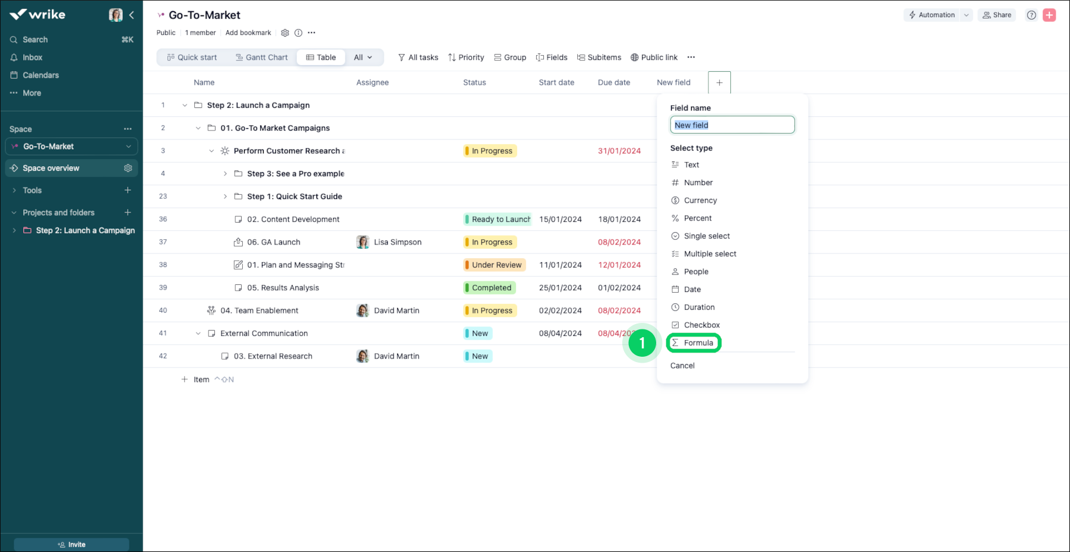Click the red plus create button
The image size is (1070, 552).
1049,15
